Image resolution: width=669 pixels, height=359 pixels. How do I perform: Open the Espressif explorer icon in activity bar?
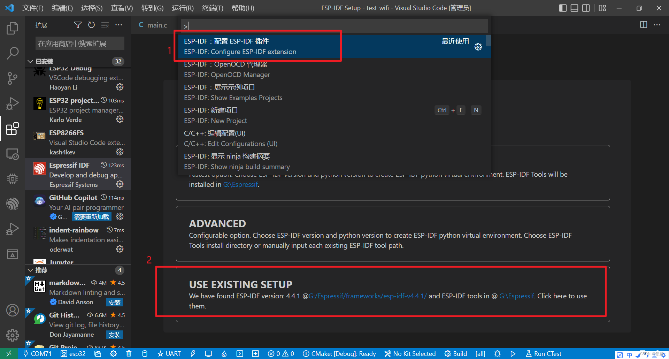click(12, 204)
